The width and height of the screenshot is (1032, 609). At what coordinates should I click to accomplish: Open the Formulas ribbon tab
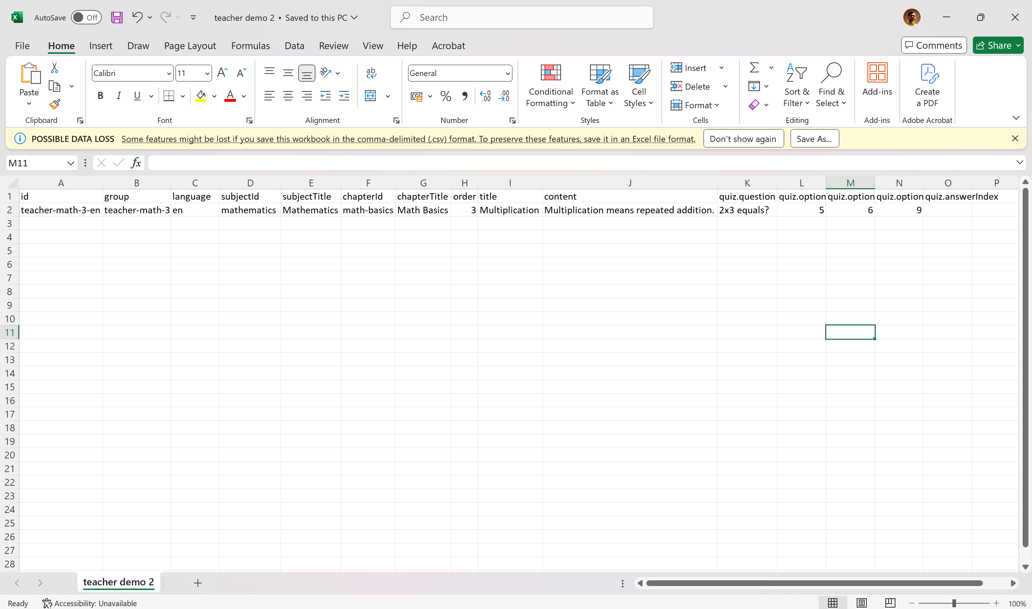point(250,46)
